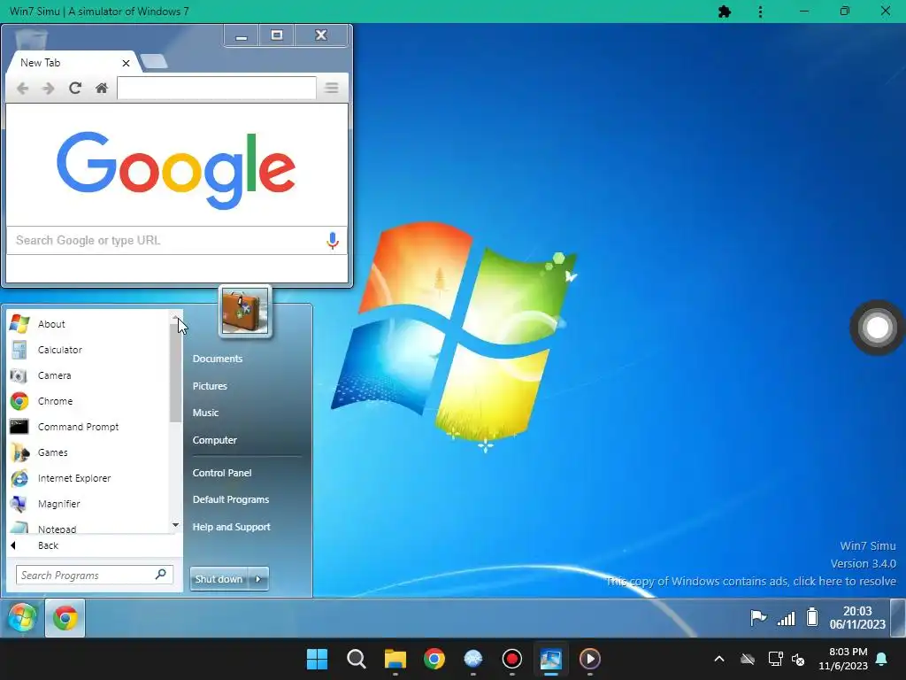Open notification bell on host taskbar
906x680 pixels.
882,659
